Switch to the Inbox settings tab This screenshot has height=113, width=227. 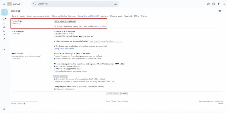(x=29, y=16)
